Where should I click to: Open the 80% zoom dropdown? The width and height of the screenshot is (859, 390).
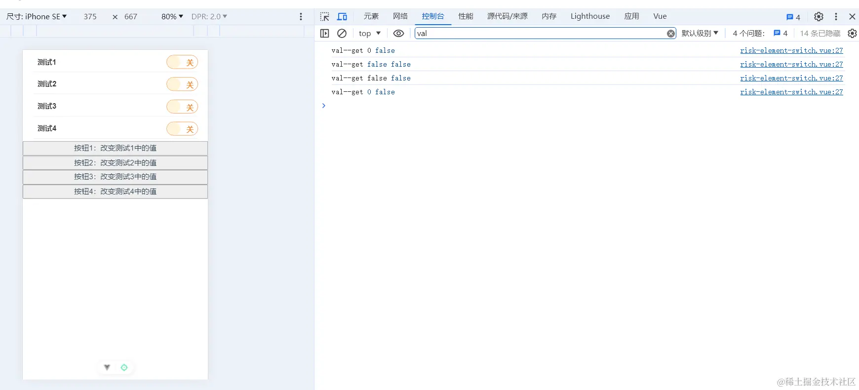point(172,17)
